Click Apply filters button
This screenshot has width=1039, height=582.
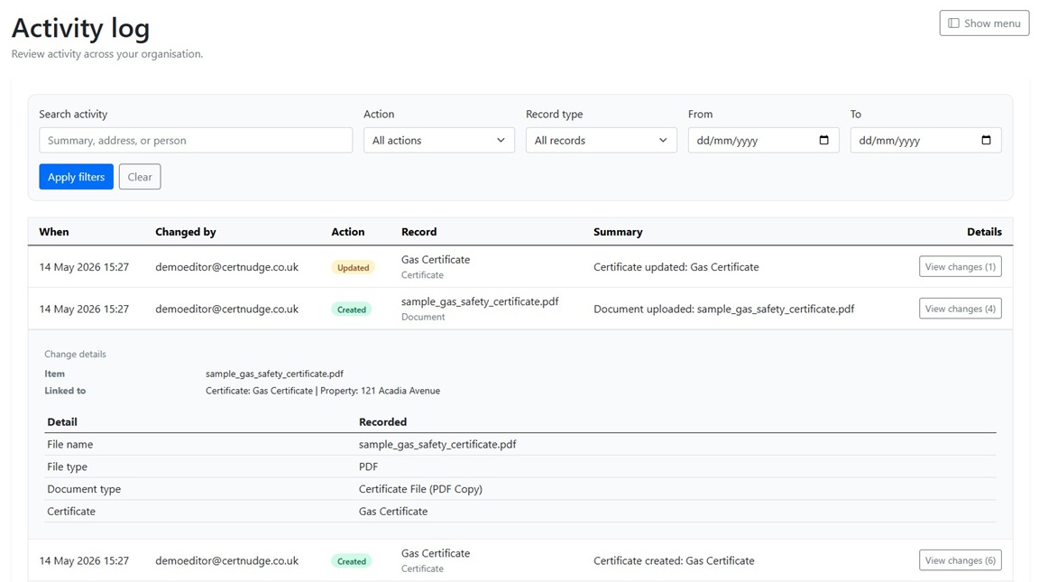pos(76,177)
